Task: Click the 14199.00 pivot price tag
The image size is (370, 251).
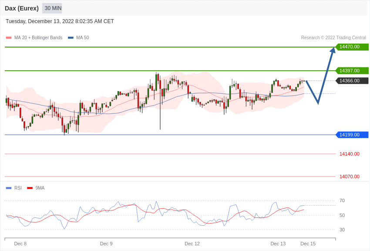Action: coord(352,135)
